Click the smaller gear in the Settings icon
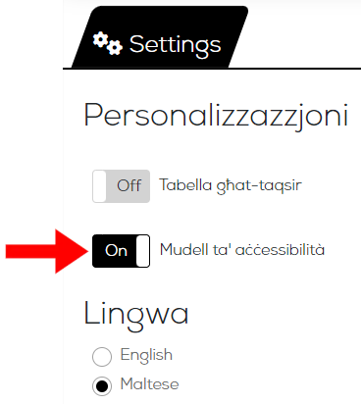 tap(115, 48)
